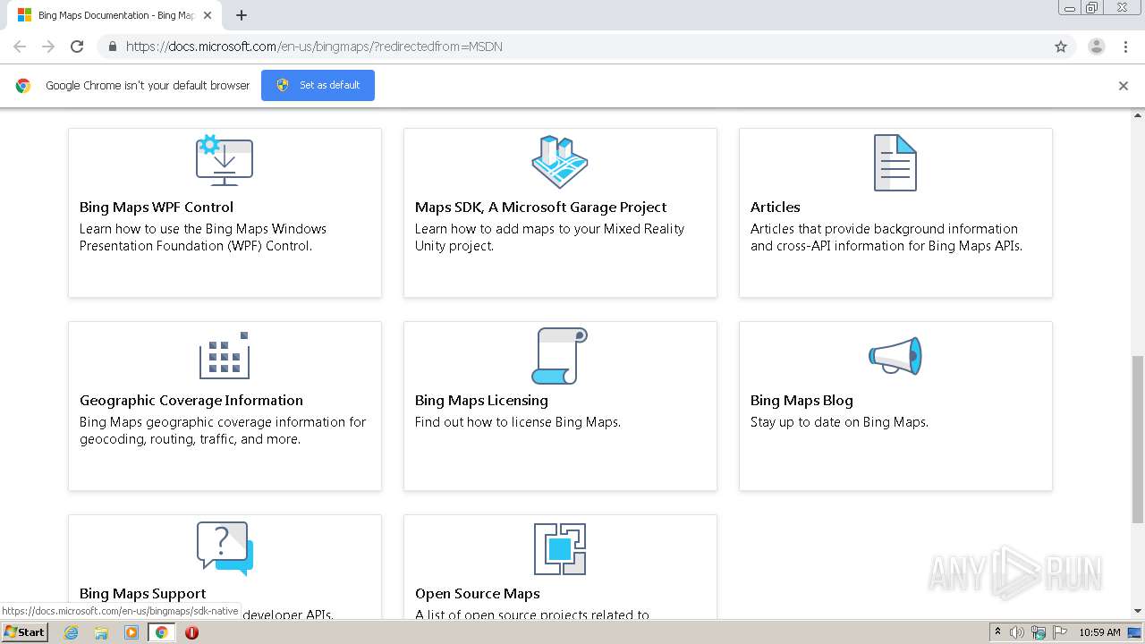Click the Maps SDK 3D buildings icon
The width and height of the screenshot is (1145, 644).
[560, 161]
